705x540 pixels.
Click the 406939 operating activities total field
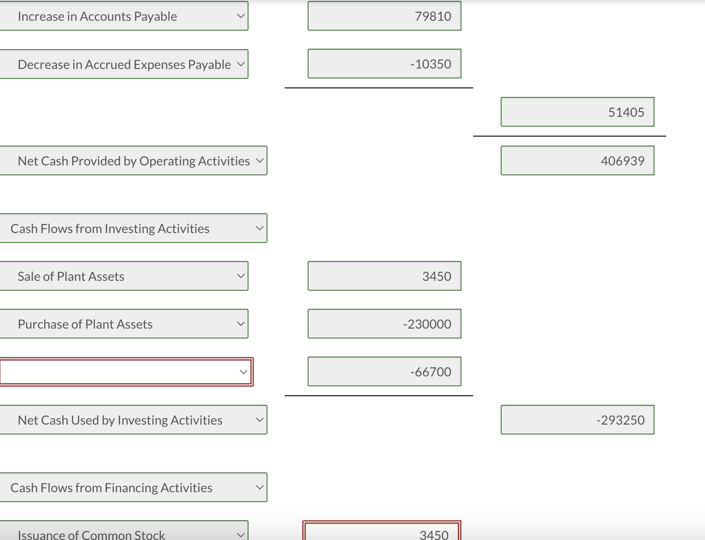[577, 160]
